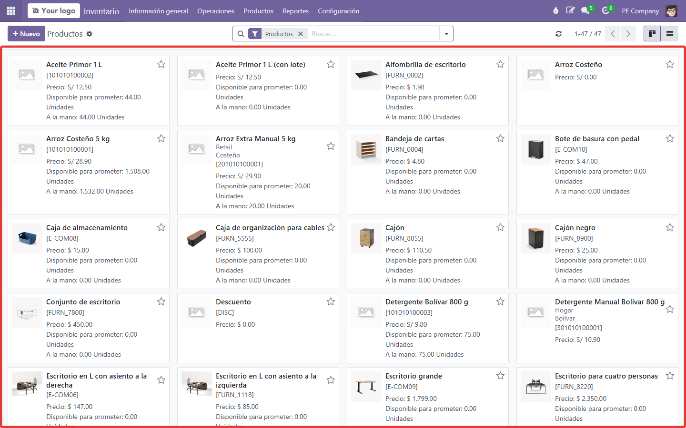Star the Arroz Extra Manual 5 kg product

[x=331, y=146]
